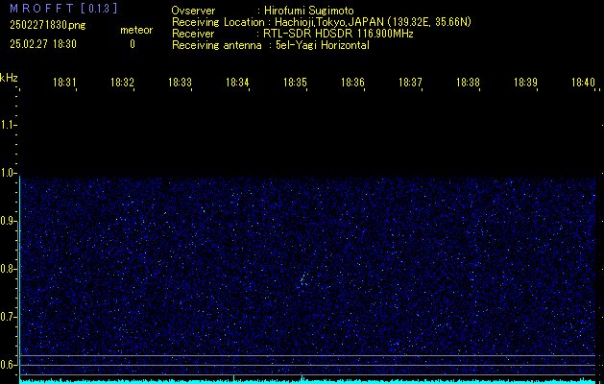
Task: Select the 0.8 frequency axis label
Action: 8,269
